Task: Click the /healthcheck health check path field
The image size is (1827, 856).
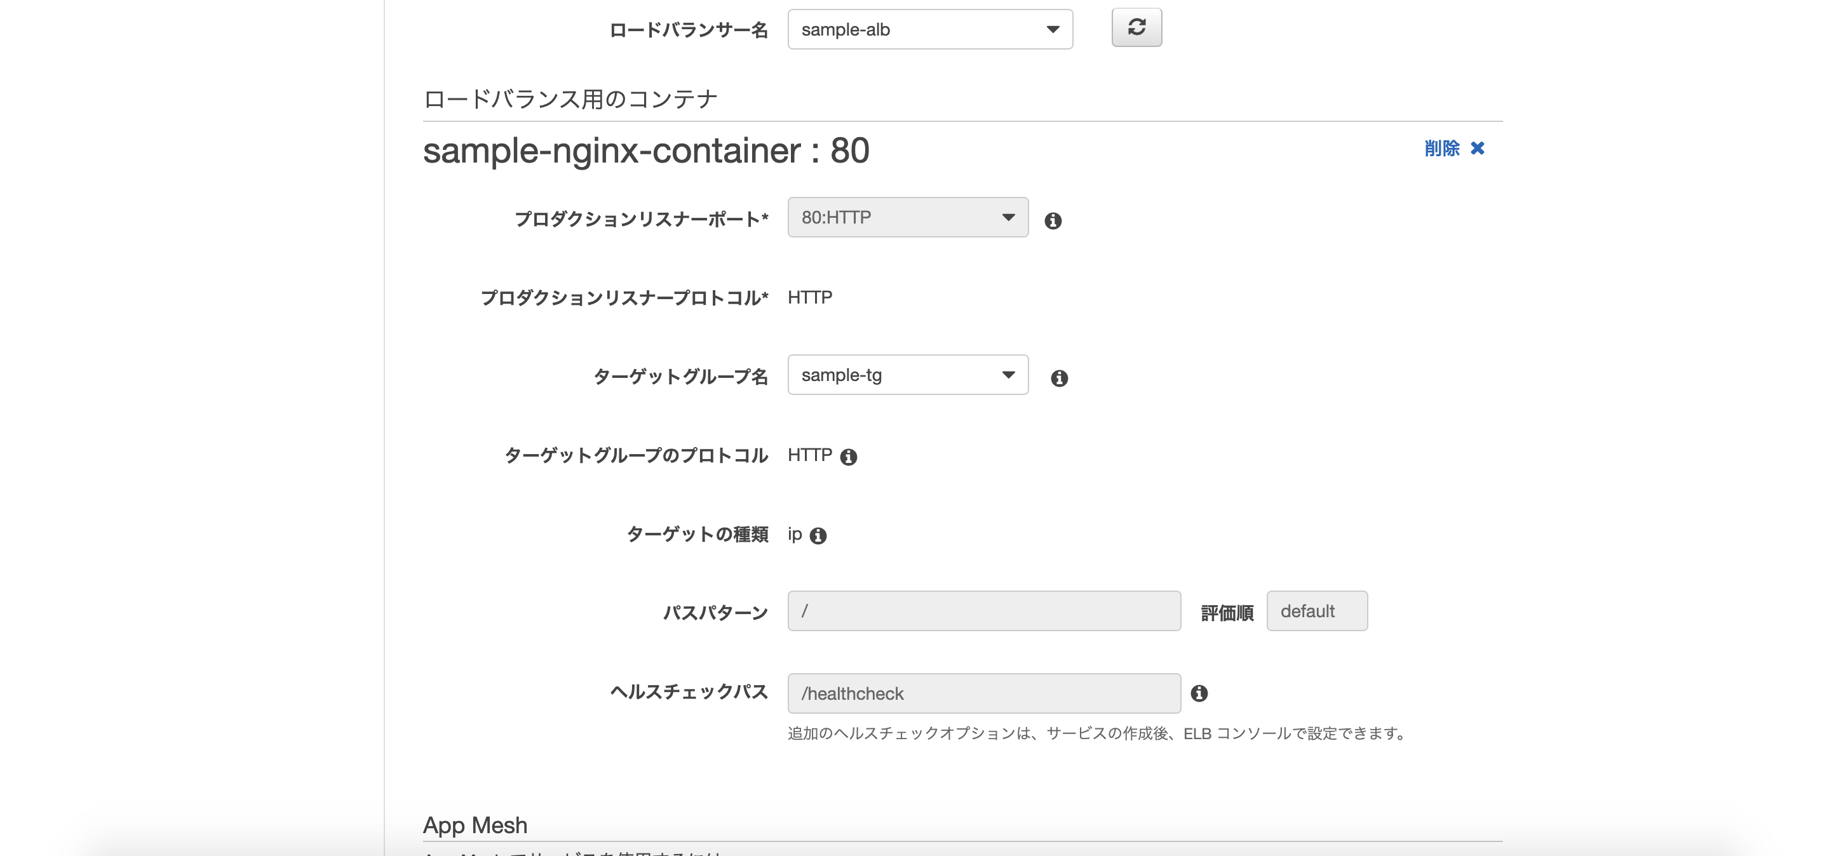Action: pyautogui.click(x=982, y=693)
